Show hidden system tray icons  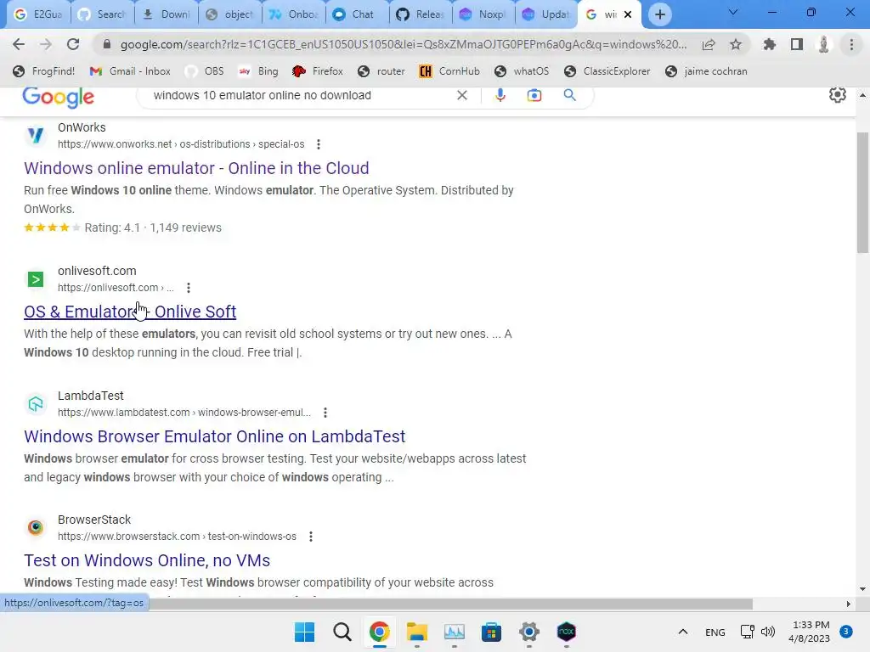683,632
